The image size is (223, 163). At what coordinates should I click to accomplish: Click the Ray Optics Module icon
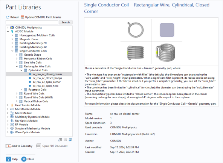pyautogui.click(x=12, y=121)
